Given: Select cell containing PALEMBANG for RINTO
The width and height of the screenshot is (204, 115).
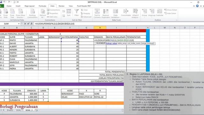Looking at the screenshot, I should point(31,40).
